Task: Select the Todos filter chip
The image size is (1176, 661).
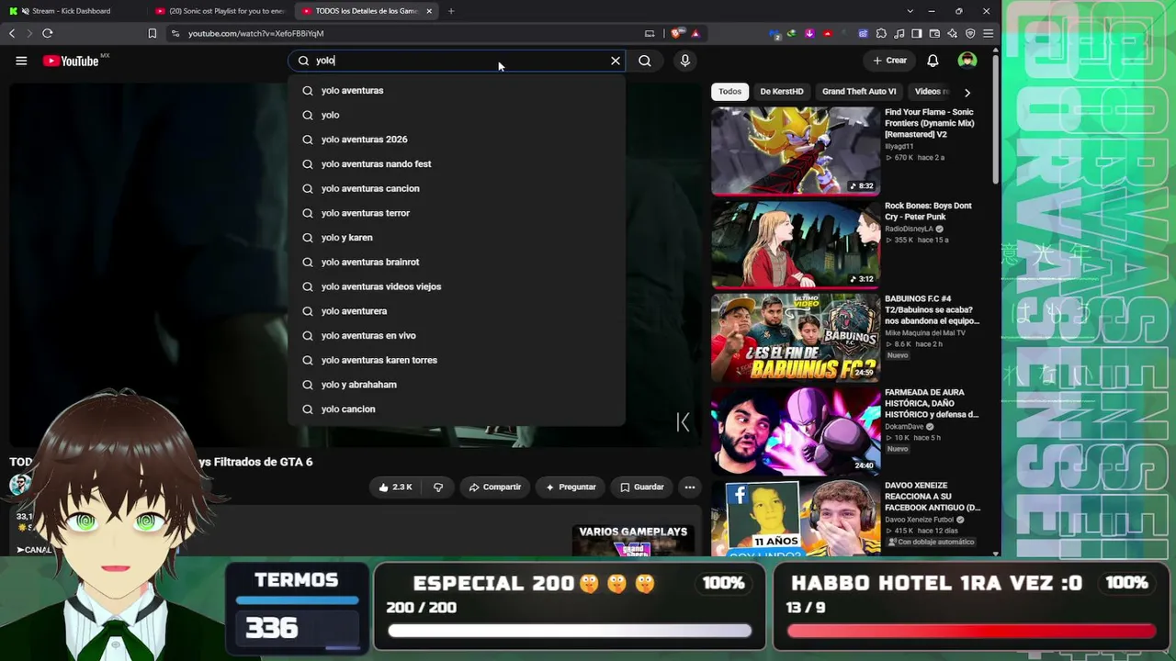Action: [x=729, y=92]
